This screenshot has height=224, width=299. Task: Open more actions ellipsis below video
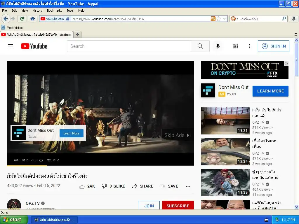(188, 186)
